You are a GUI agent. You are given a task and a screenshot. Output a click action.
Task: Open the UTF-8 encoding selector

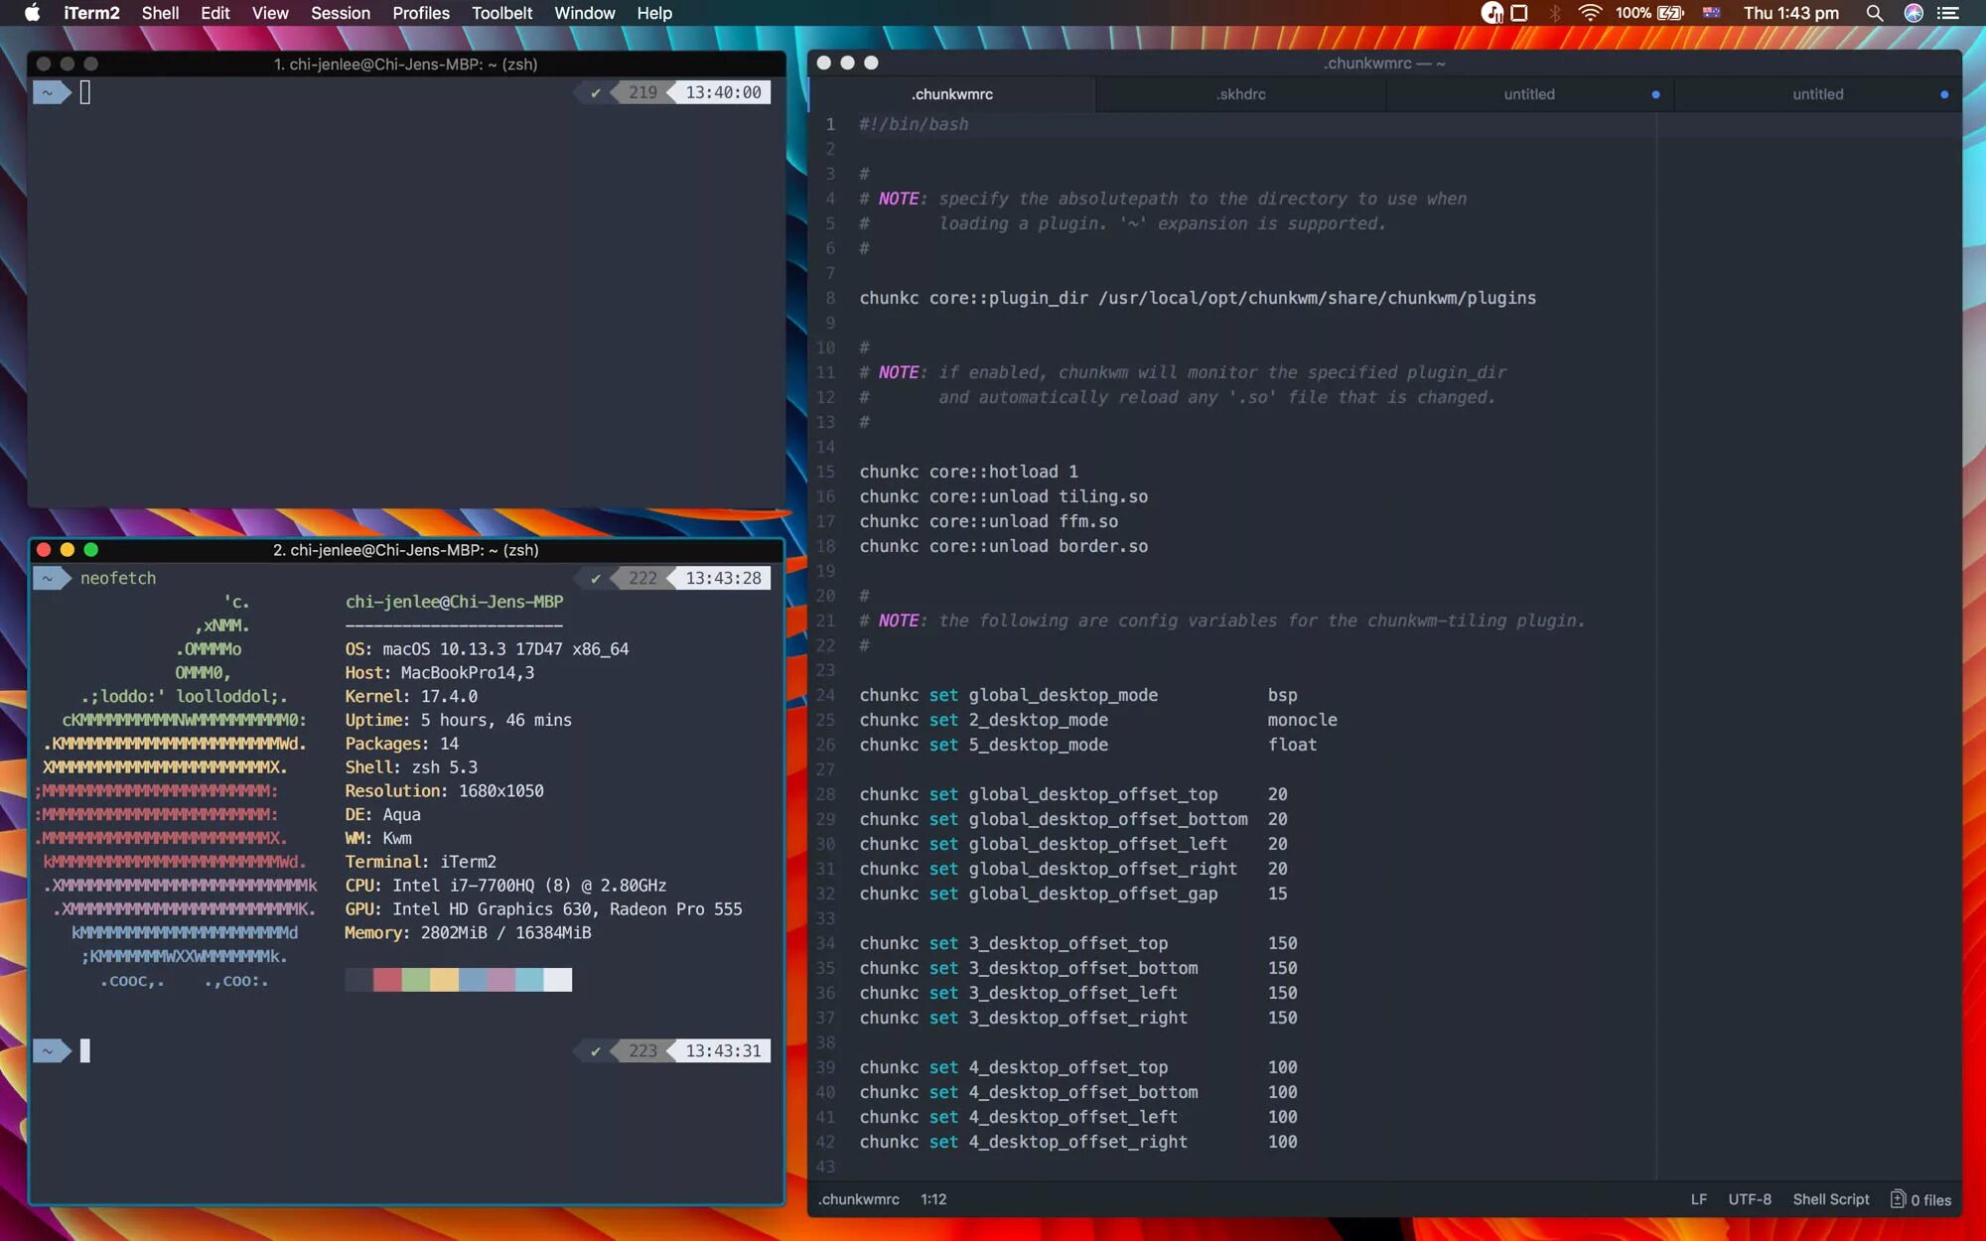point(1749,1199)
